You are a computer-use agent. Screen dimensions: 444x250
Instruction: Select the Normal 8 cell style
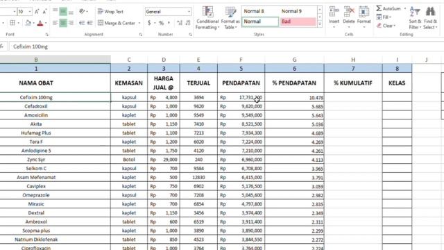[x=260, y=11]
